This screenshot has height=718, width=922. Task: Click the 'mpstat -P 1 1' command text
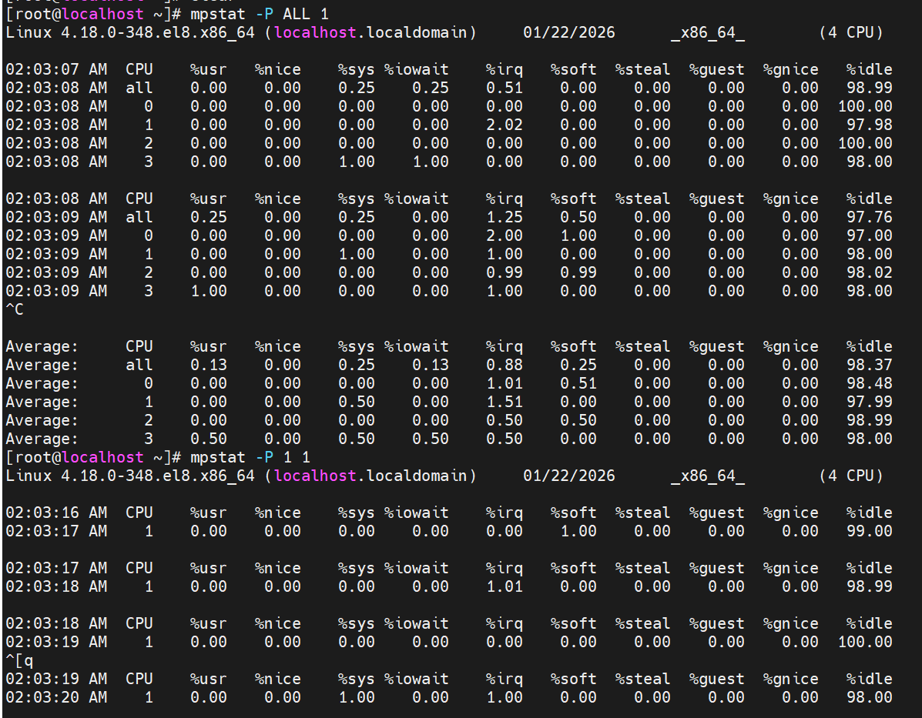click(x=250, y=457)
